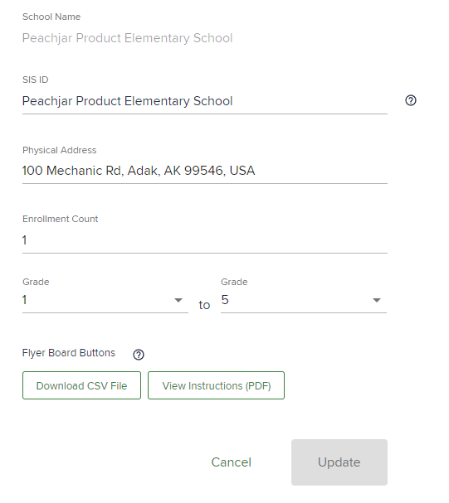The width and height of the screenshot is (449, 503).
Task: Click the School Name label
Action: 51,17
